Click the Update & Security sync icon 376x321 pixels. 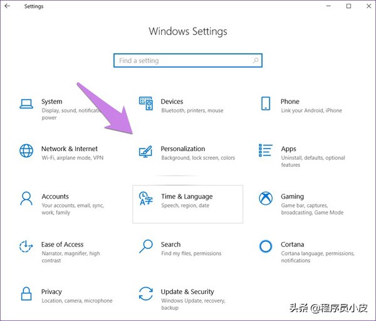pyautogui.click(x=146, y=293)
